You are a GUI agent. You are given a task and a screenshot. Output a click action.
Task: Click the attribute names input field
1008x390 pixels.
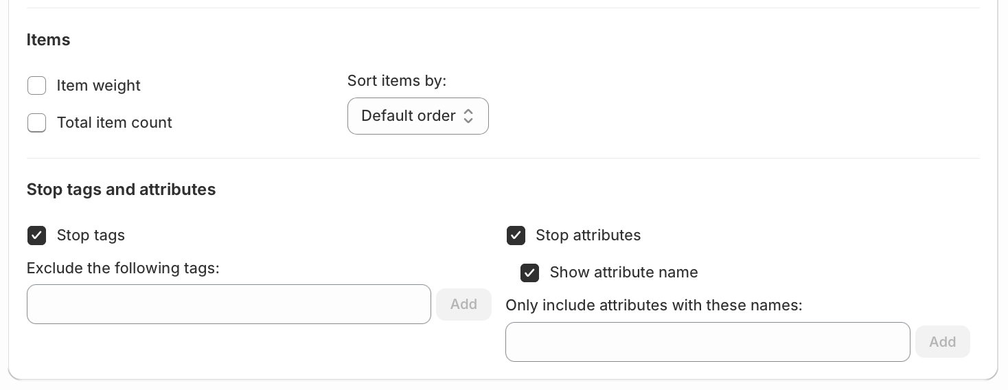click(x=707, y=342)
